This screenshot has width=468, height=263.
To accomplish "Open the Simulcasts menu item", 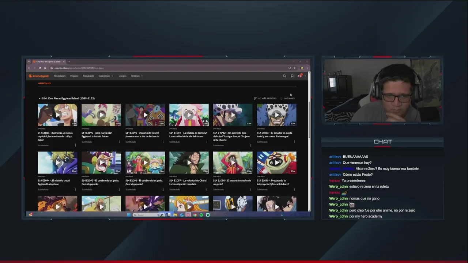I will point(88,76).
